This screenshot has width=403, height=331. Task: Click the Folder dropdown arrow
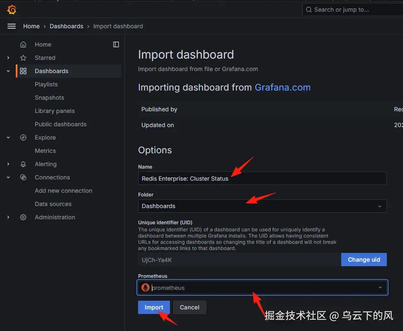point(380,206)
